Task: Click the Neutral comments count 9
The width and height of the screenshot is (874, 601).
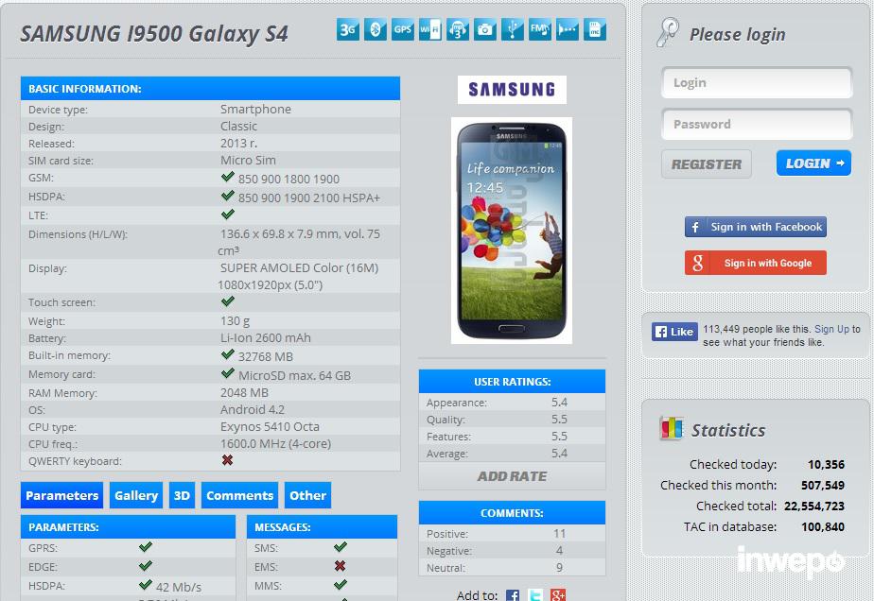Action: pos(559,568)
